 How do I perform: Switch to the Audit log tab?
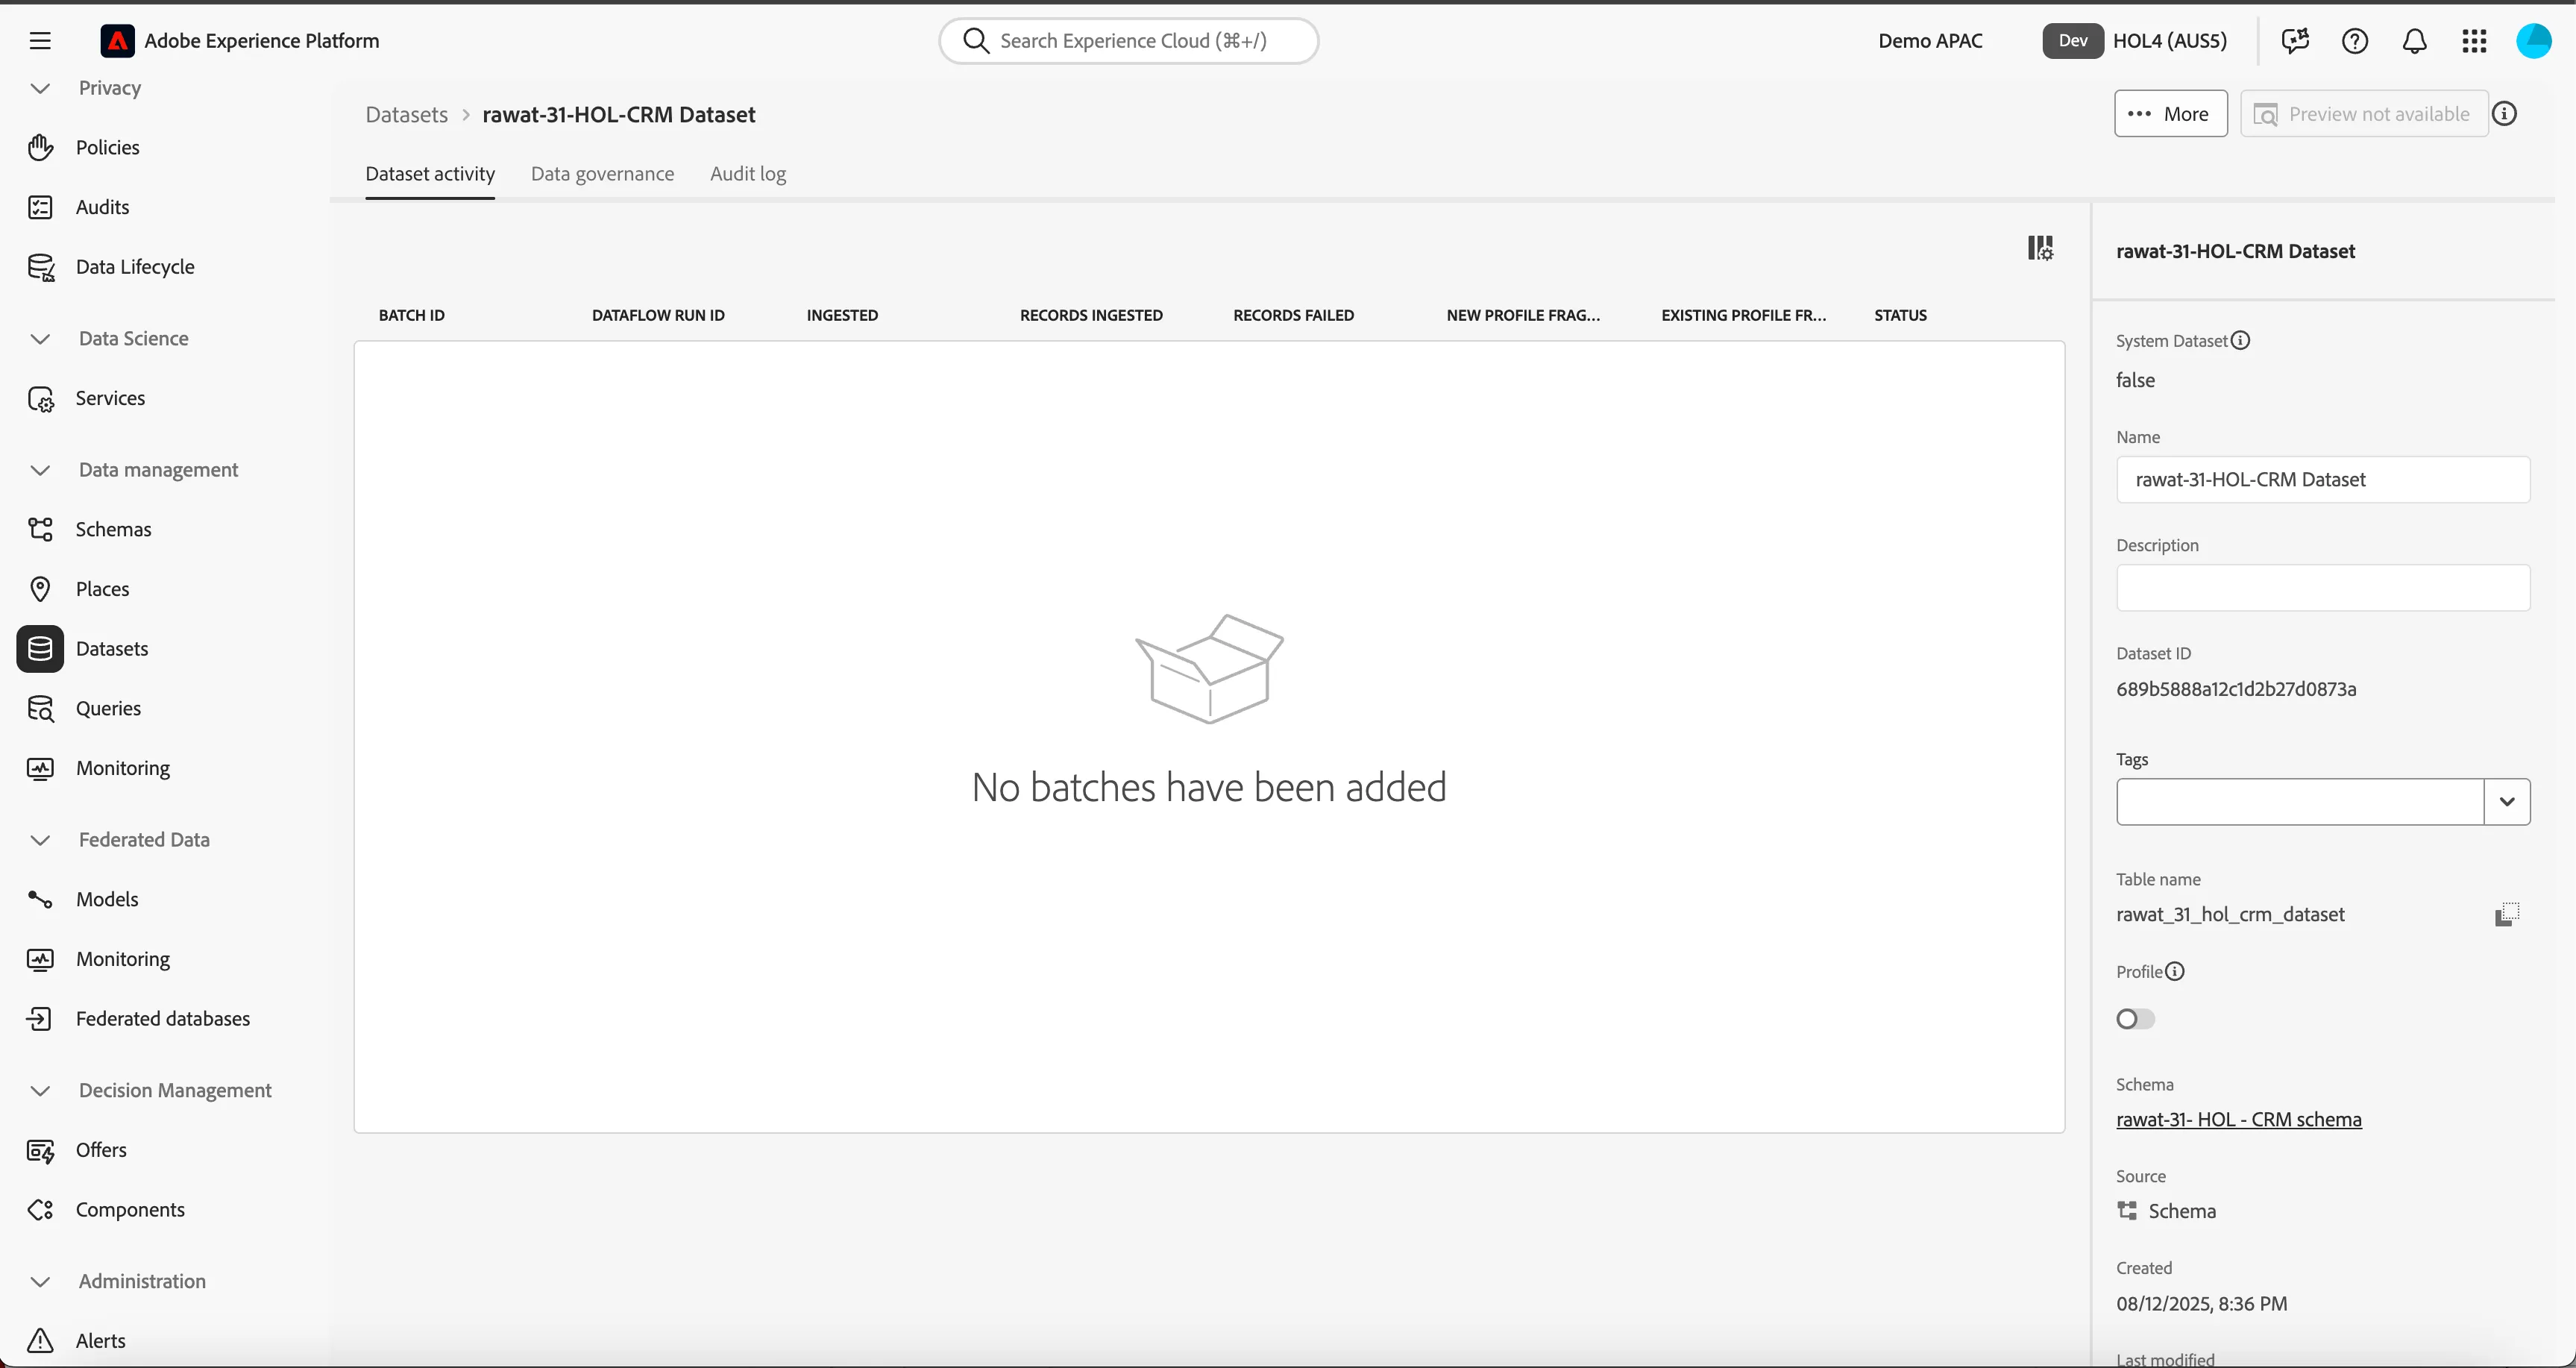coord(748,174)
